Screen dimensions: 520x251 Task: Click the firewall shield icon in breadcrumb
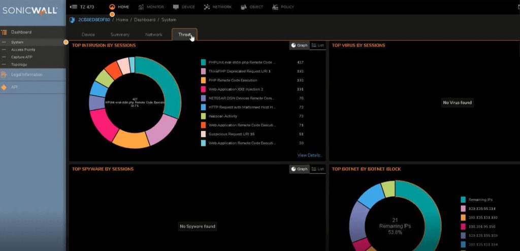coord(72,20)
